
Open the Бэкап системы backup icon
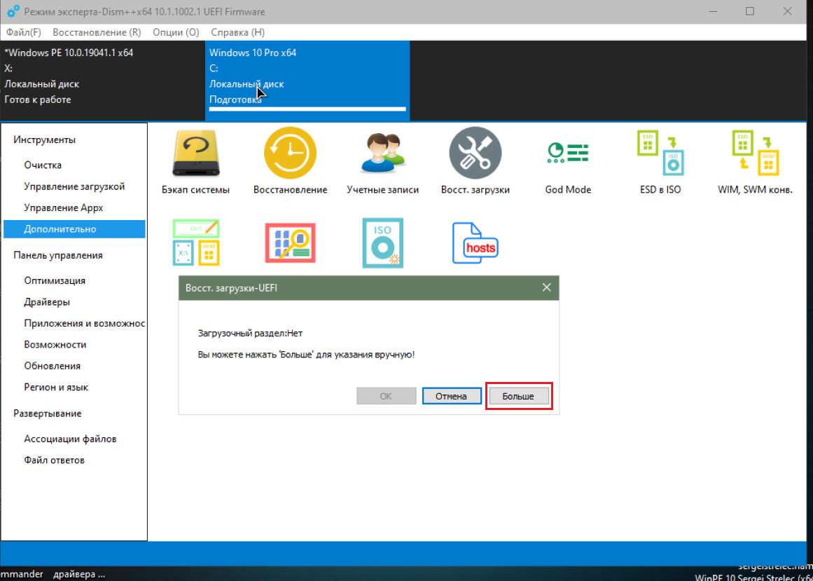(195, 153)
